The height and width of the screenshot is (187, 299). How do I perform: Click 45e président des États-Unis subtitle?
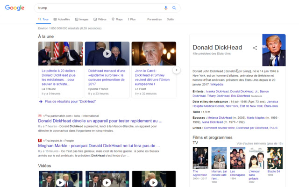click(x=212, y=54)
